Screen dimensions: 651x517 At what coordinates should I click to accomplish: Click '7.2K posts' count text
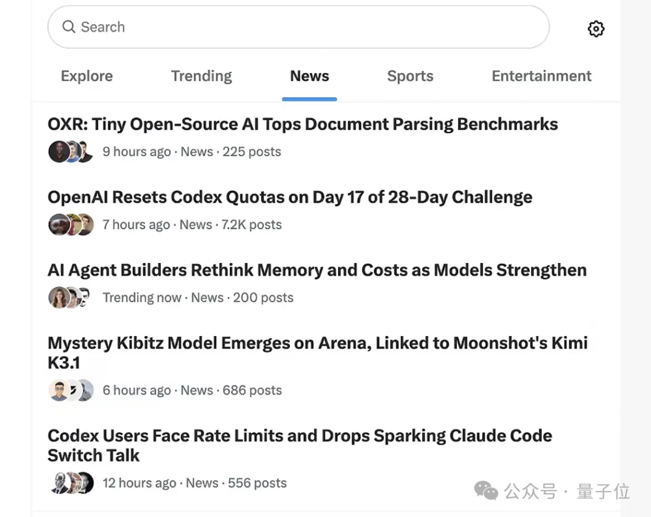pyautogui.click(x=251, y=224)
